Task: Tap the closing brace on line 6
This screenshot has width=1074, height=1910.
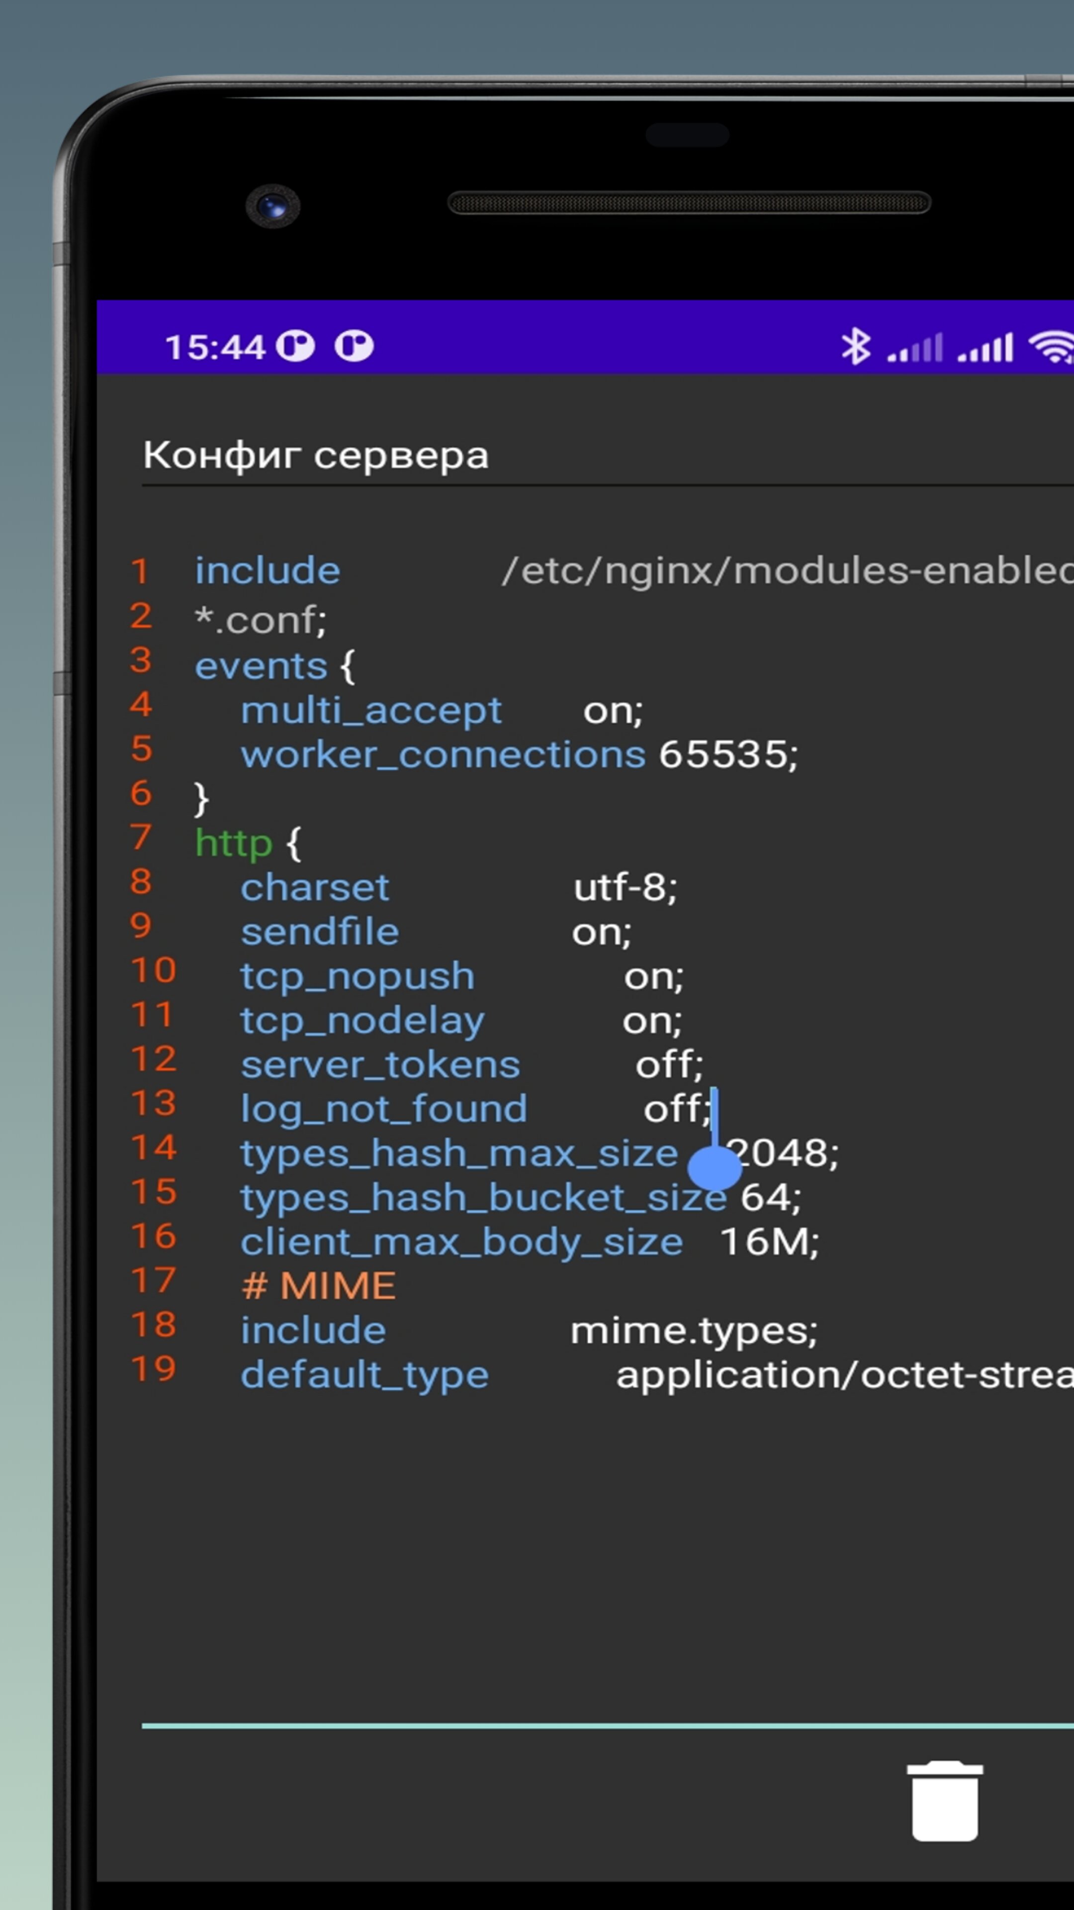Action: click(x=201, y=799)
